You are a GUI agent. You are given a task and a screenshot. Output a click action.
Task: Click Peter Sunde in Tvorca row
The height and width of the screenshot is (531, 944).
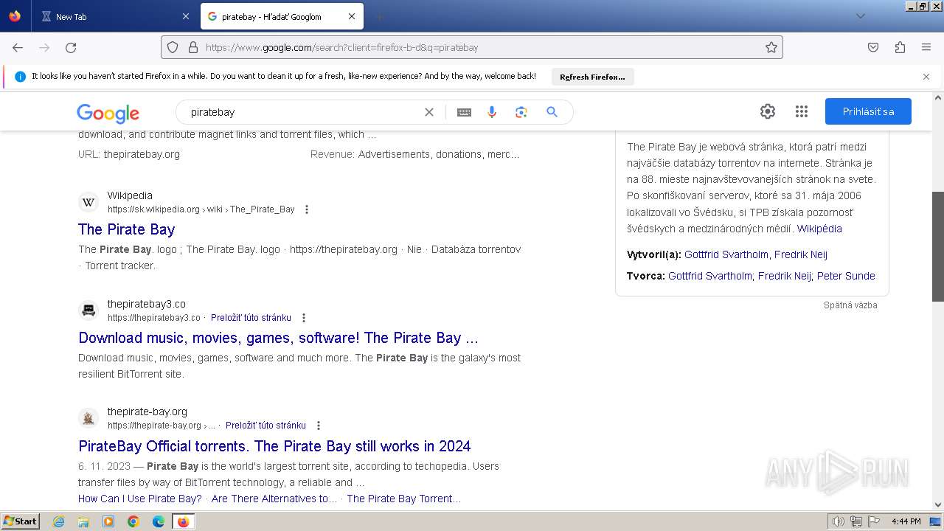point(846,276)
